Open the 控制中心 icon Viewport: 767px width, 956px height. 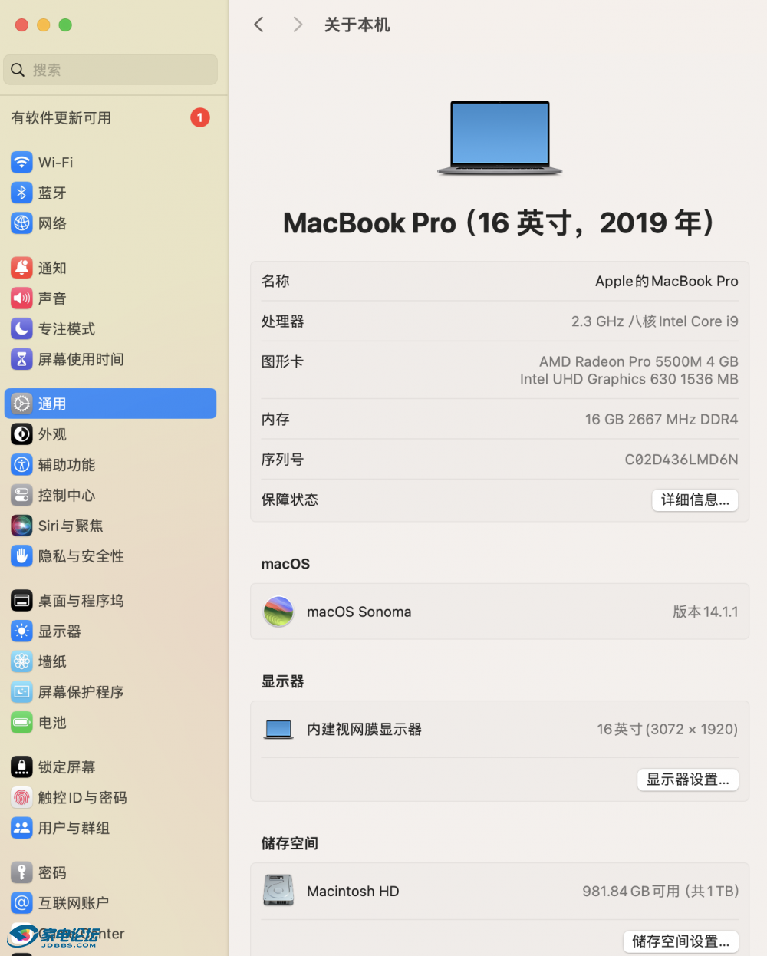21,495
